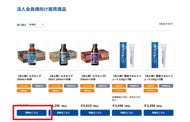The width and height of the screenshot is (190, 122).
Task: Click the エスカップ NEXT product image
Action: pos(63,55)
